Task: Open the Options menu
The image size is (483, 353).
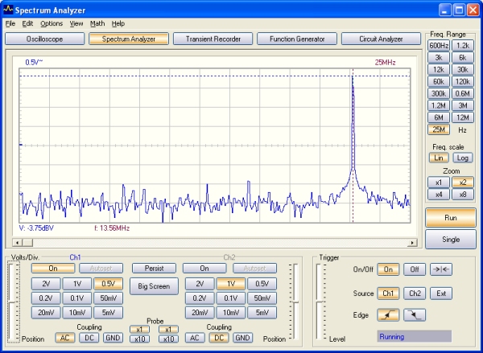Action: tap(52, 24)
